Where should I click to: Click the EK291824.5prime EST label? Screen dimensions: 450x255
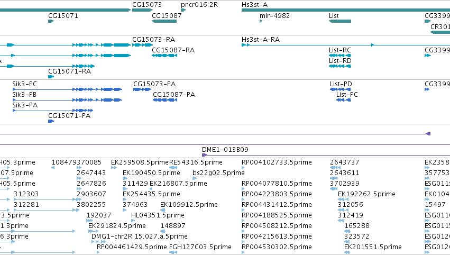[117, 226]
